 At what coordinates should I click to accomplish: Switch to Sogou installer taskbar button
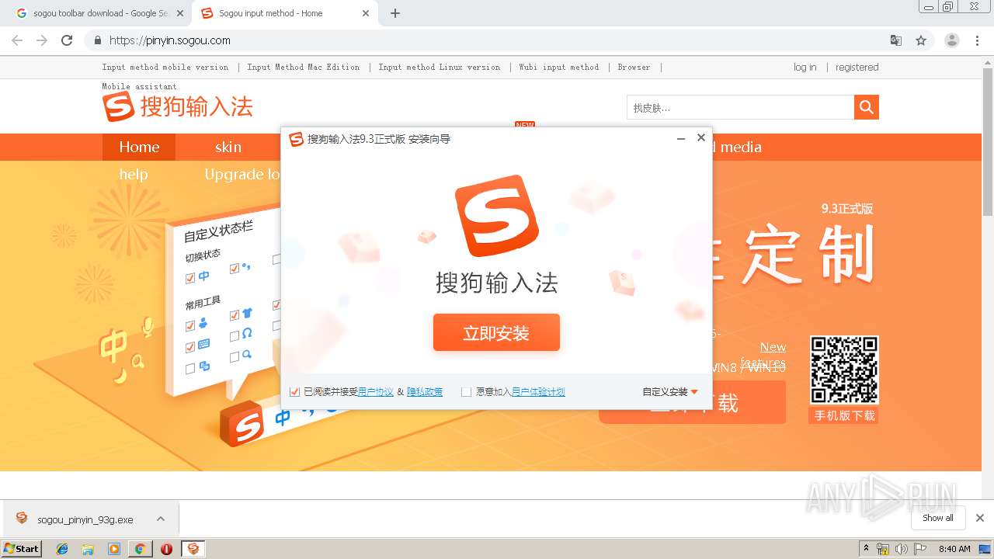tap(193, 549)
